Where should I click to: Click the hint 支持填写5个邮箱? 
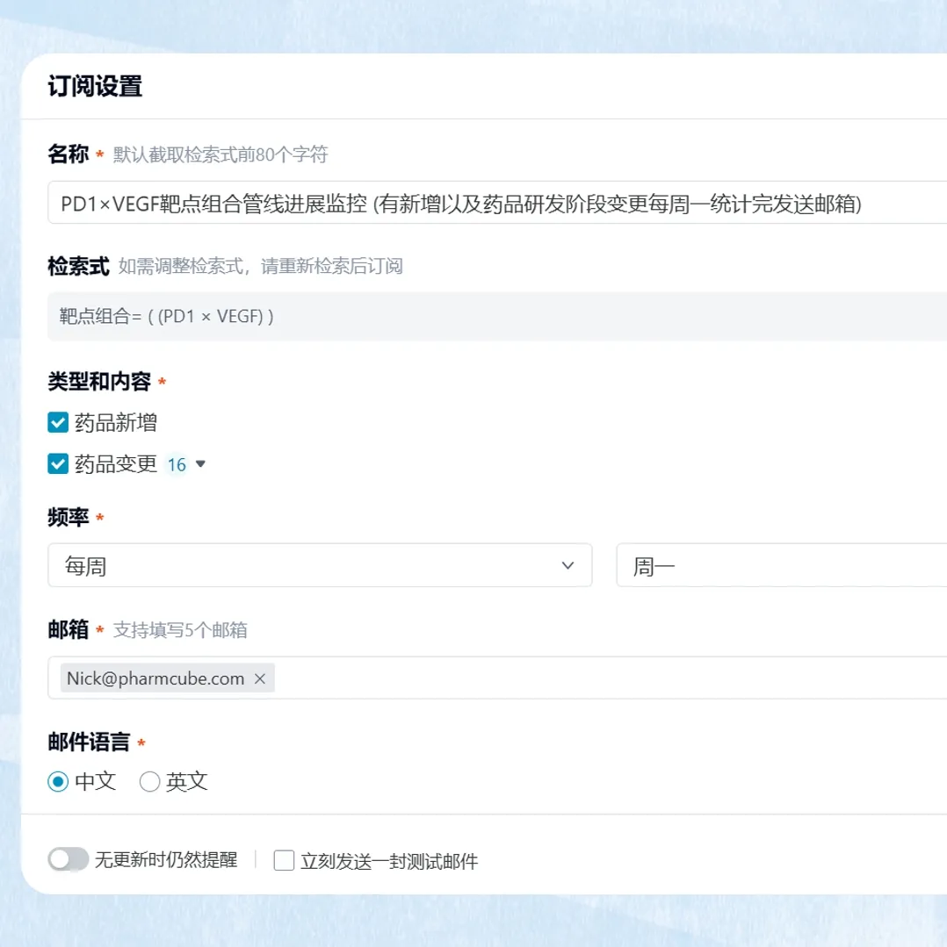[x=180, y=630]
